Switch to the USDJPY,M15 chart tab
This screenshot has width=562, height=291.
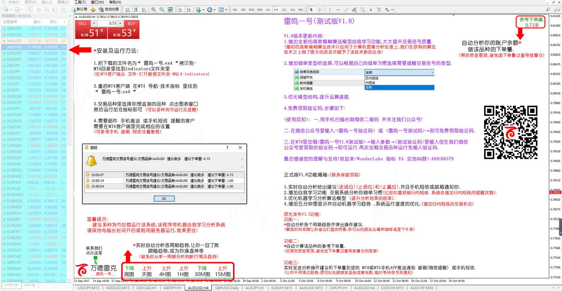(x=88, y=288)
